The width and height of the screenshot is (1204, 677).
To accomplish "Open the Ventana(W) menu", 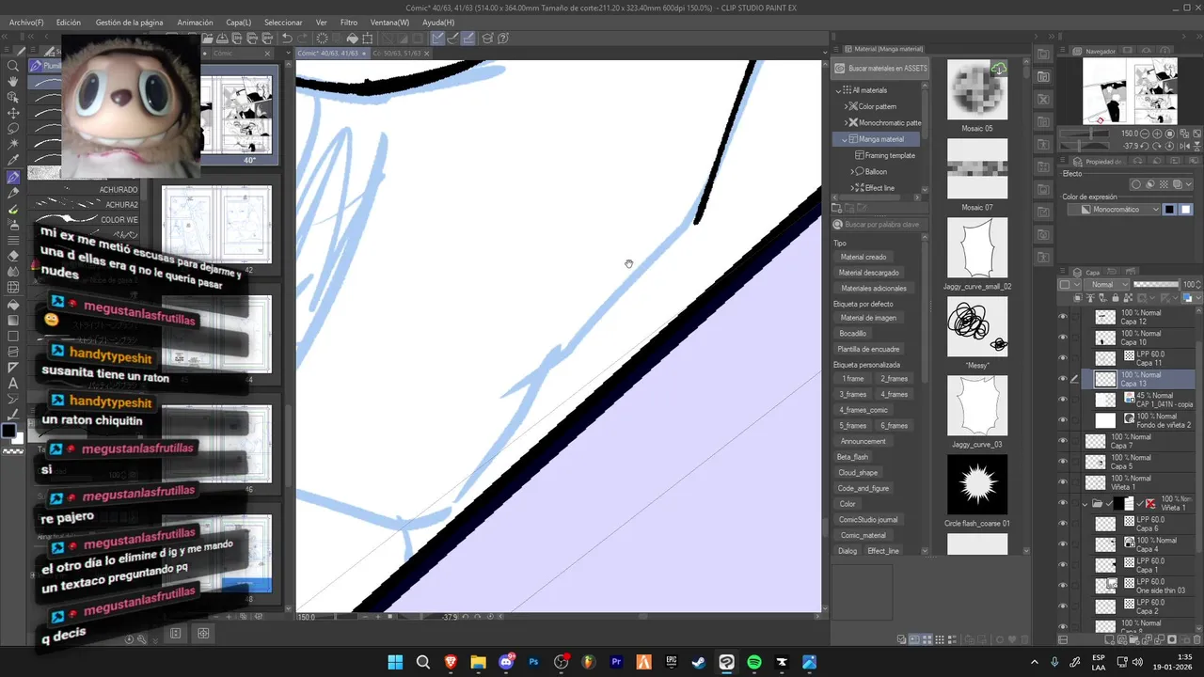I will (x=389, y=22).
